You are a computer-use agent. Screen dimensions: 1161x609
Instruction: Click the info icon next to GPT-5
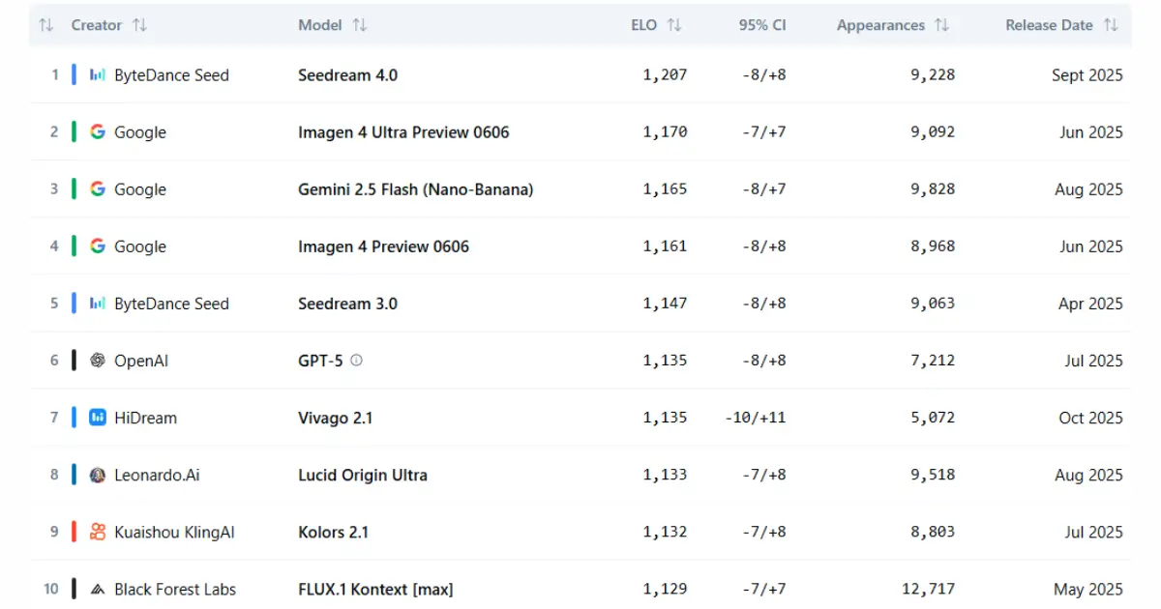[356, 361]
